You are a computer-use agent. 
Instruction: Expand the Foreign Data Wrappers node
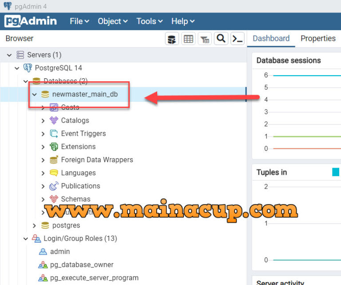[43, 160]
